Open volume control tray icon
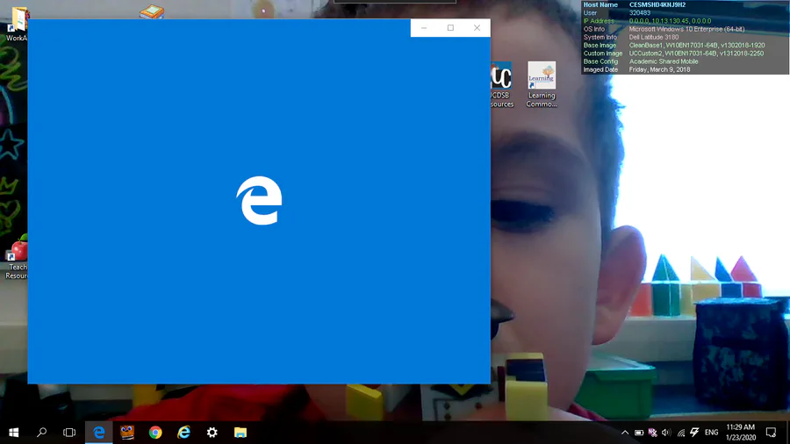Image resolution: width=790 pixels, height=444 pixels. pos(666,433)
